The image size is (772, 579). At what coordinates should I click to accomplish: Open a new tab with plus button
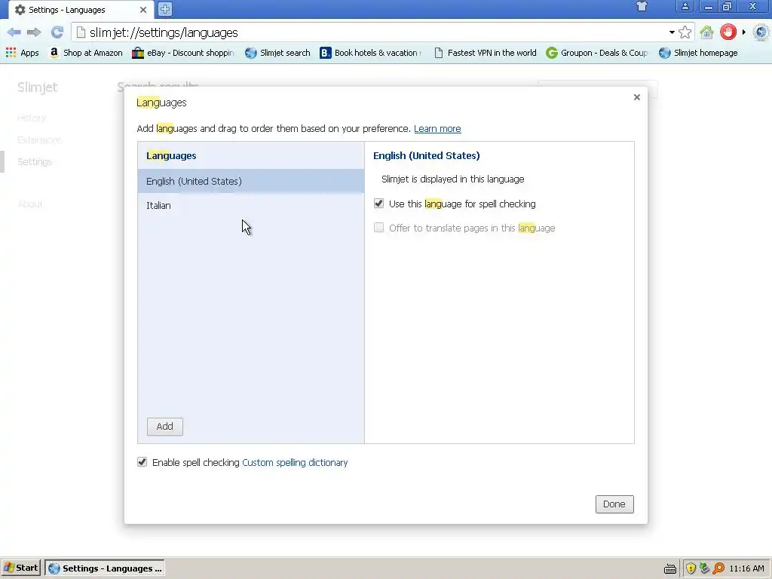tap(165, 9)
